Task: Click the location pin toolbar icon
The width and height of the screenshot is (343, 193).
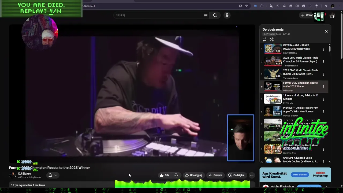Action: (316, 6)
